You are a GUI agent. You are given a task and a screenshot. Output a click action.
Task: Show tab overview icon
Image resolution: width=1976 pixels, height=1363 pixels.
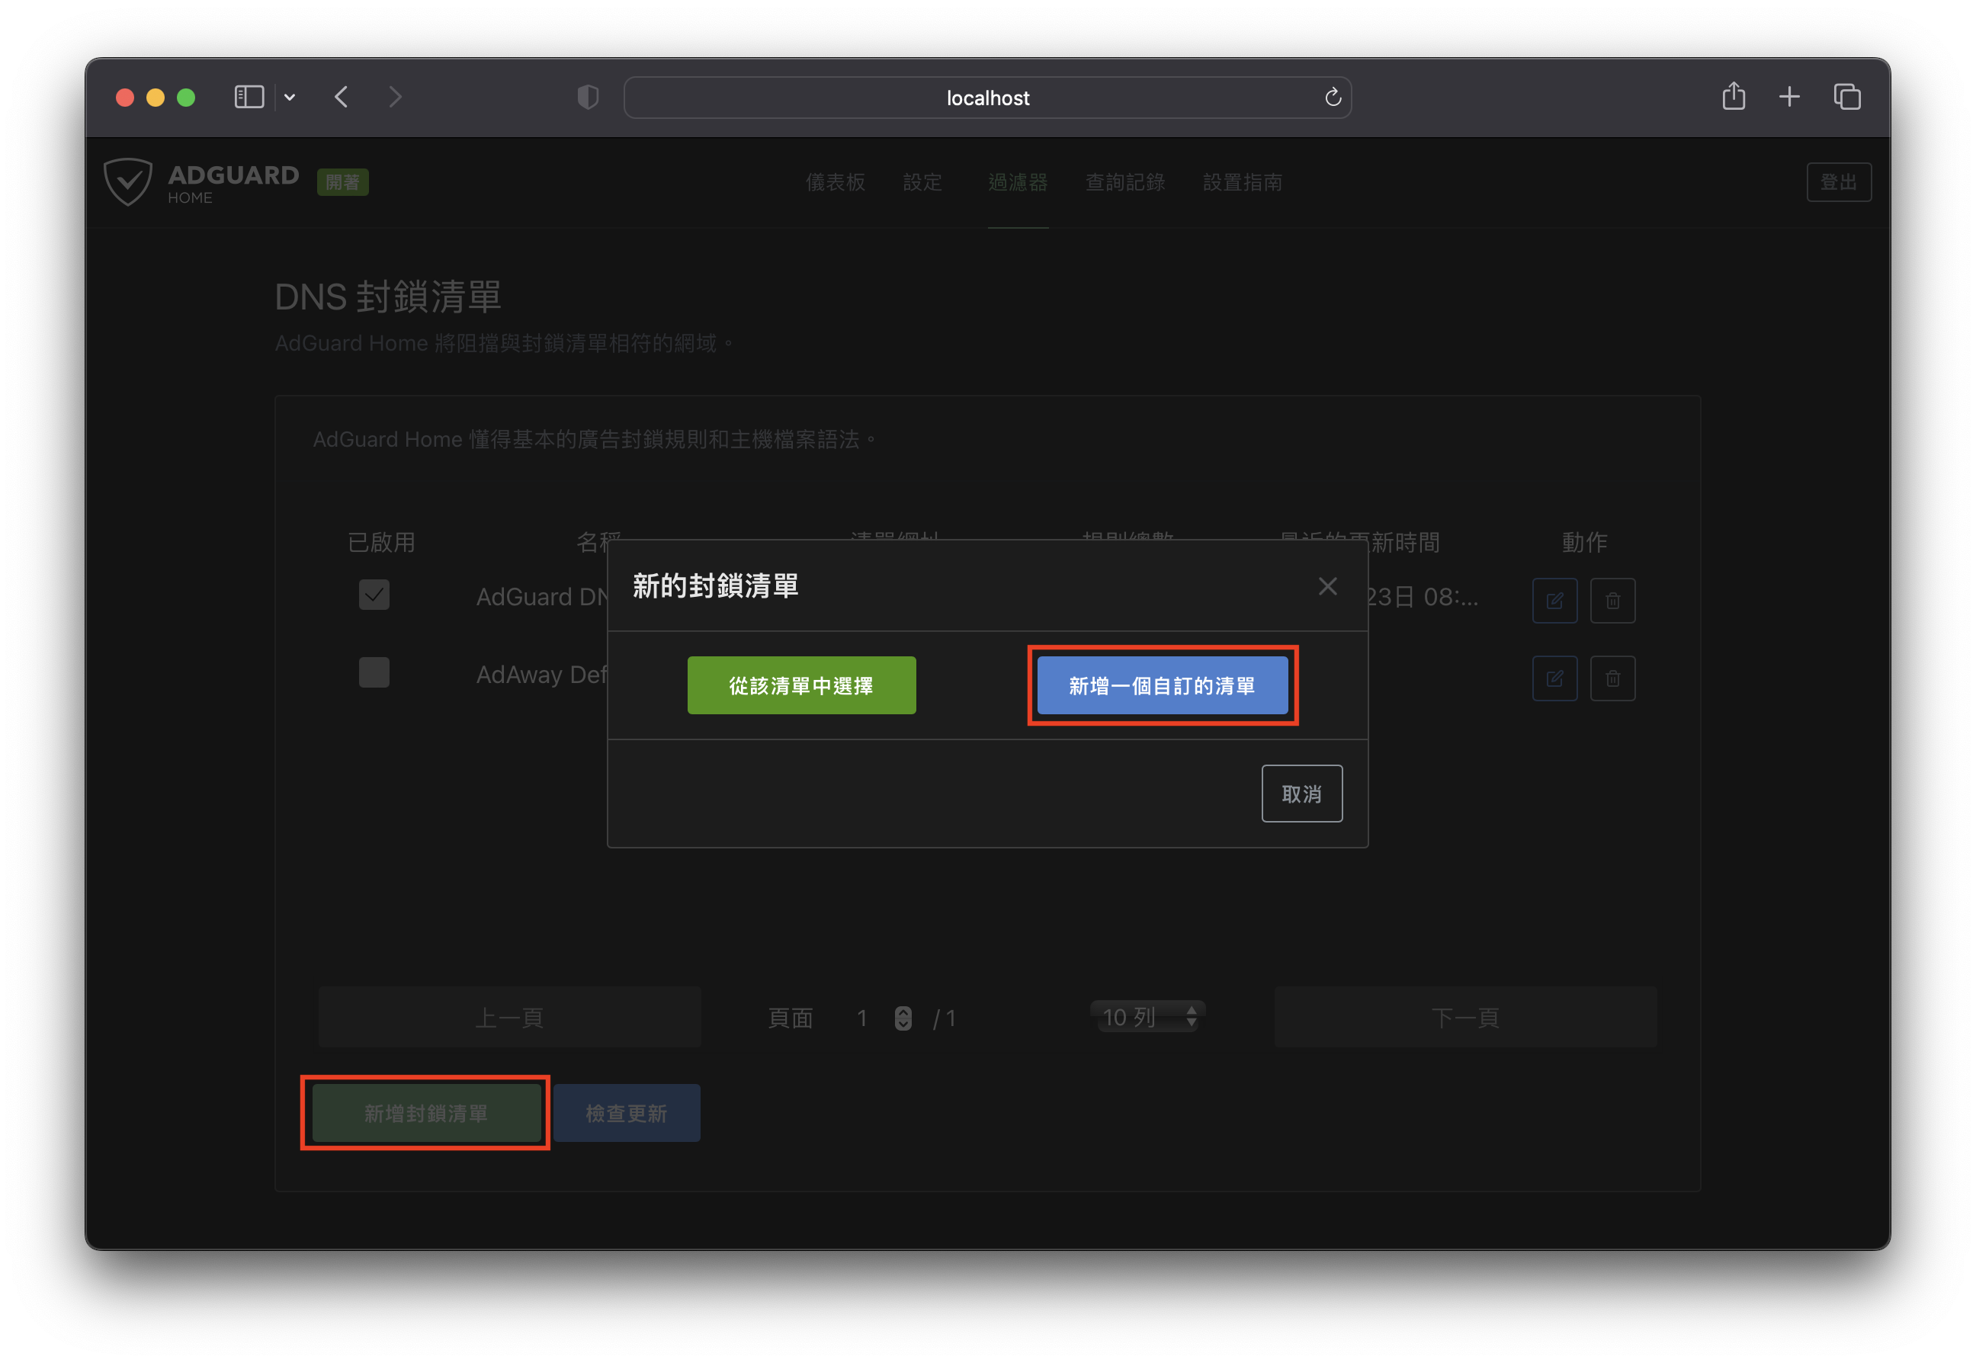coord(1846,98)
